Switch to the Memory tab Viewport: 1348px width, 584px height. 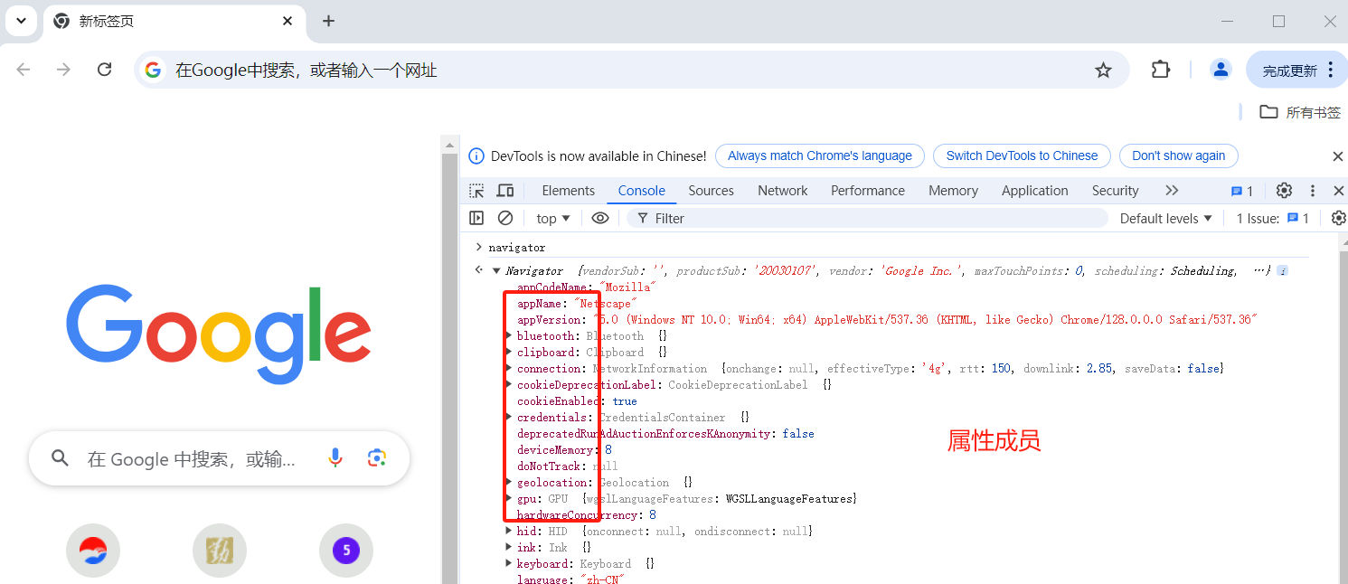pyautogui.click(x=953, y=191)
